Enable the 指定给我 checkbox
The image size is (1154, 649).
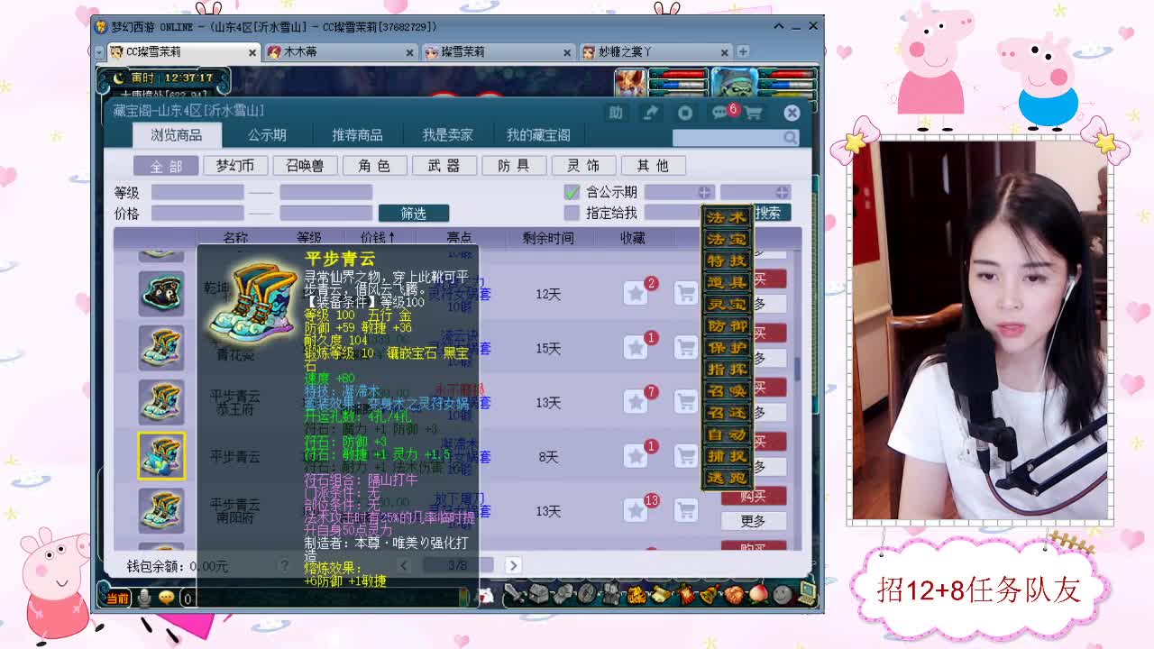[x=572, y=213]
